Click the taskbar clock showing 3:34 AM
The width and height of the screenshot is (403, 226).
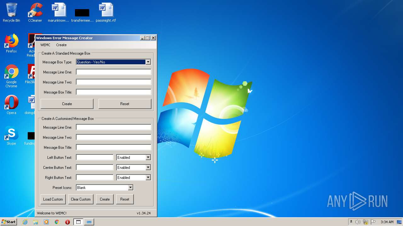pyautogui.click(x=387, y=222)
